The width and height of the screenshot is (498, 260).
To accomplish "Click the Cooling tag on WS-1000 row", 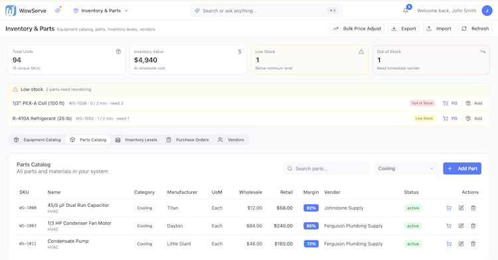I will pyautogui.click(x=145, y=208).
